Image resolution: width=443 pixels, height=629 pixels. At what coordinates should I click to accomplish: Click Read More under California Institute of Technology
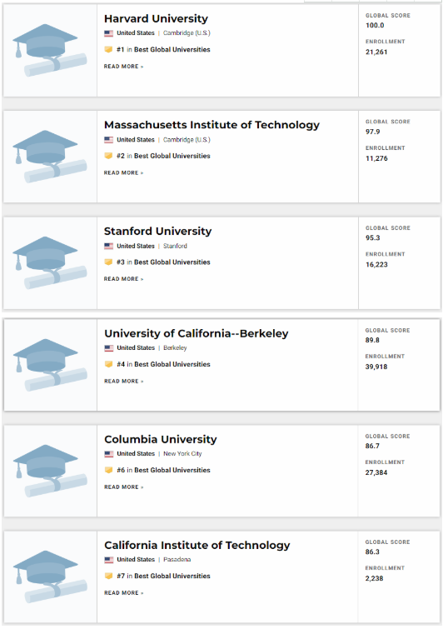click(124, 593)
